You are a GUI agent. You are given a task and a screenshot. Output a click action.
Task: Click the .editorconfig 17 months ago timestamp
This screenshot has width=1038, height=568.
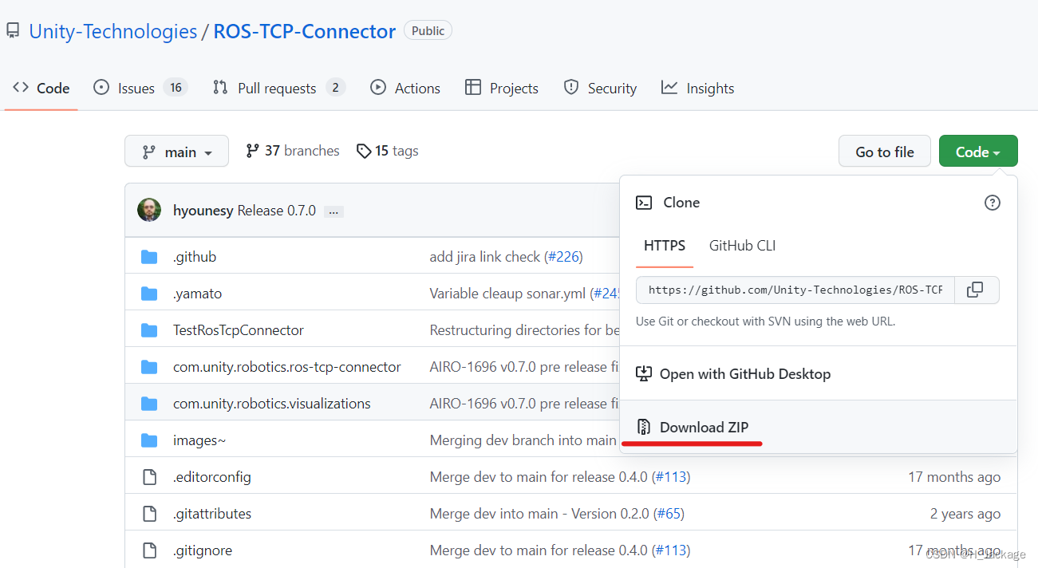point(954,477)
